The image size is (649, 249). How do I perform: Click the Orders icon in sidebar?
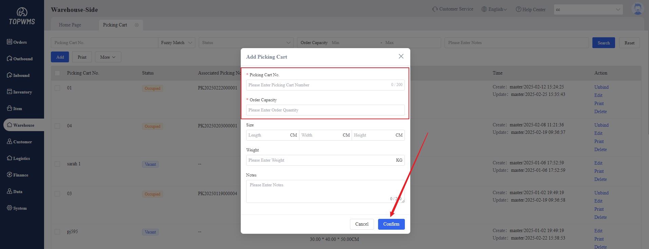point(9,42)
